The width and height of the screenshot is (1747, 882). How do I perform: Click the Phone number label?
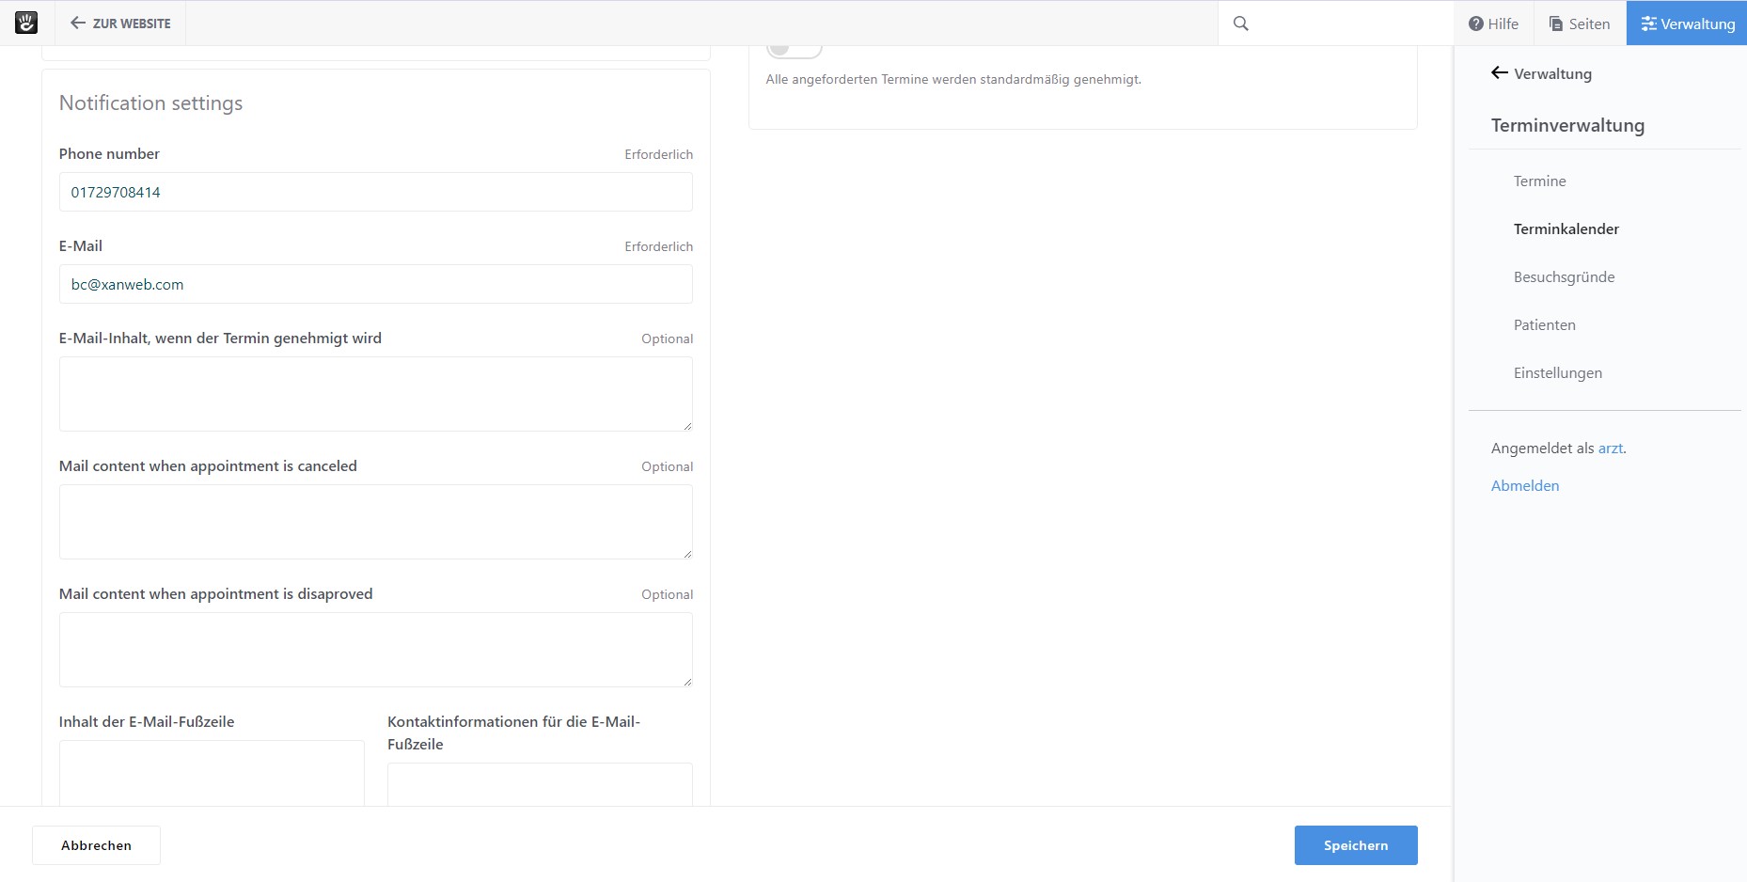tap(109, 154)
